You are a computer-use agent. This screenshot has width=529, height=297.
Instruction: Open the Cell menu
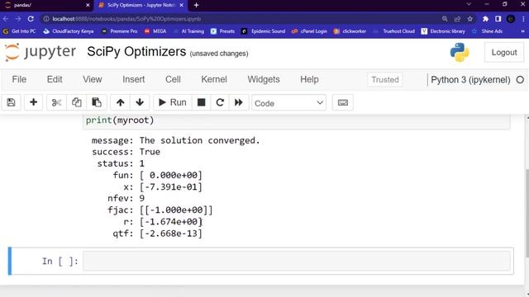(x=173, y=79)
